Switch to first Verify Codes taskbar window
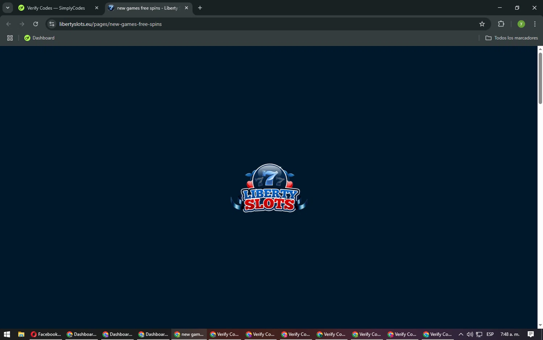543x340 pixels. click(x=224, y=334)
